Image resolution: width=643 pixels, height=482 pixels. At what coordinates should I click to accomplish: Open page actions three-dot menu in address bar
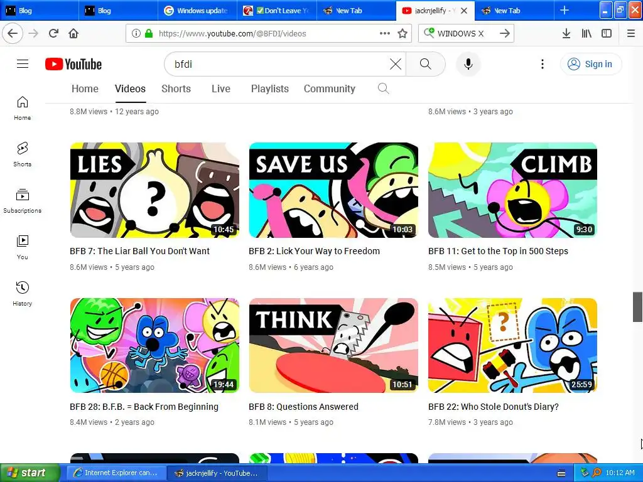pyautogui.click(x=385, y=33)
